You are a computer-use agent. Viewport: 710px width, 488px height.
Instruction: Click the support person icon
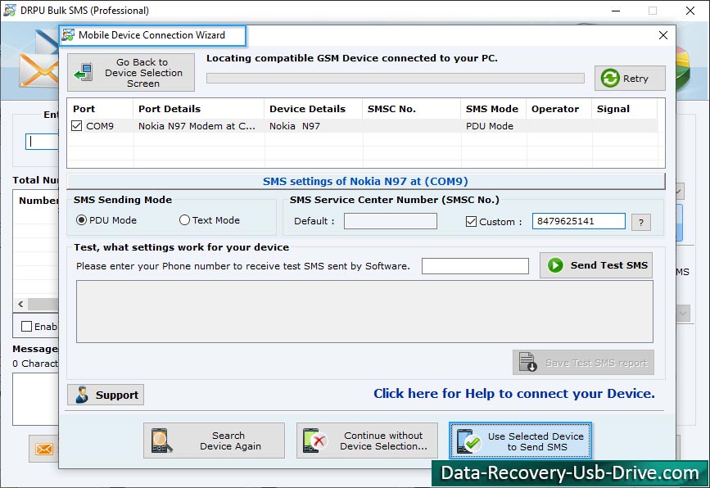pos(82,395)
